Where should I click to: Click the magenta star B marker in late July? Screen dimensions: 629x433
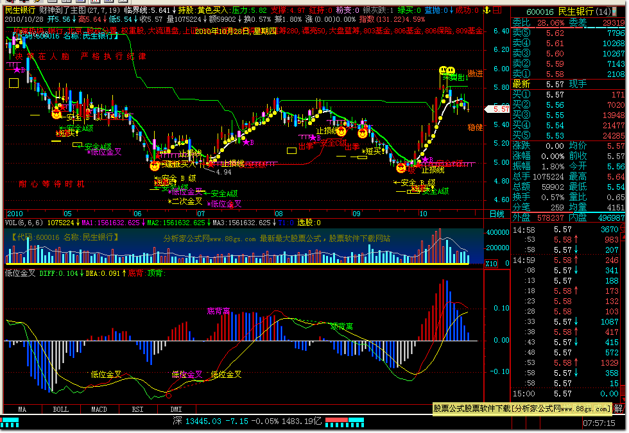[248, 142]
